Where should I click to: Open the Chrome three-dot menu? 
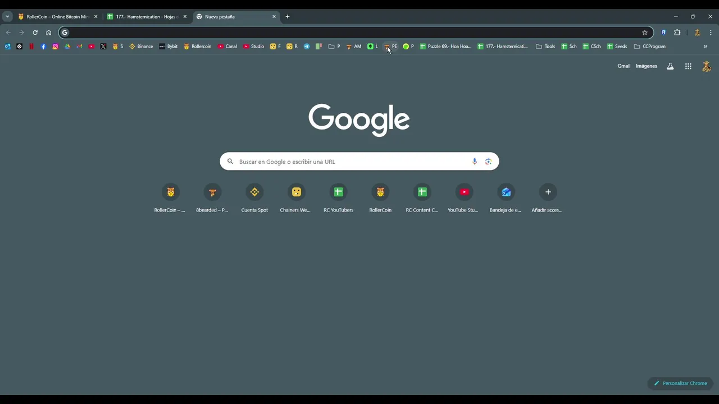711,33
